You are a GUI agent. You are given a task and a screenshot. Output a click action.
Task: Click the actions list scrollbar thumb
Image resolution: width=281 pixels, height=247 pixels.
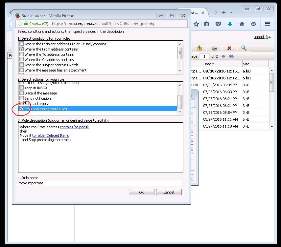click(x=180, y=102)
